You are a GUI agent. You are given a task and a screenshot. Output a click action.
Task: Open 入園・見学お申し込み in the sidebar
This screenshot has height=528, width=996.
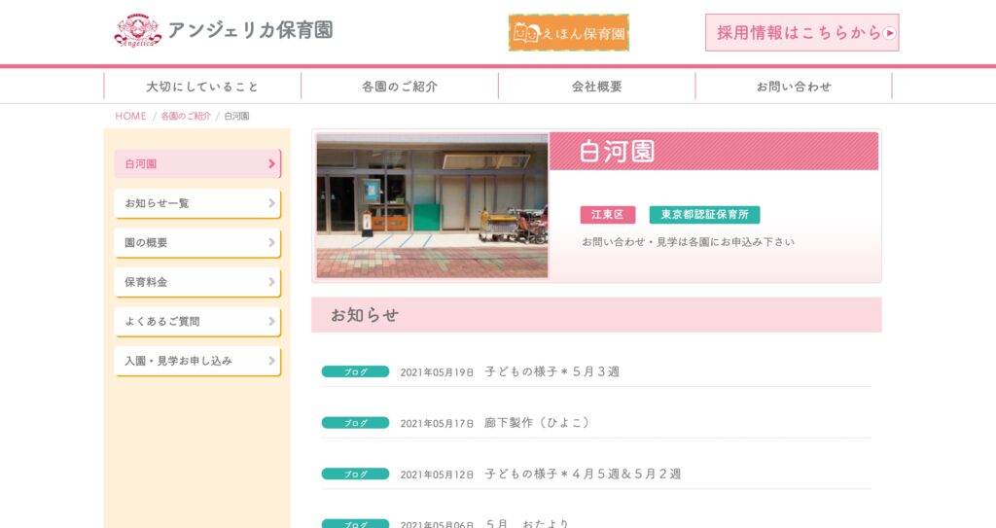[x=197, y=361]
